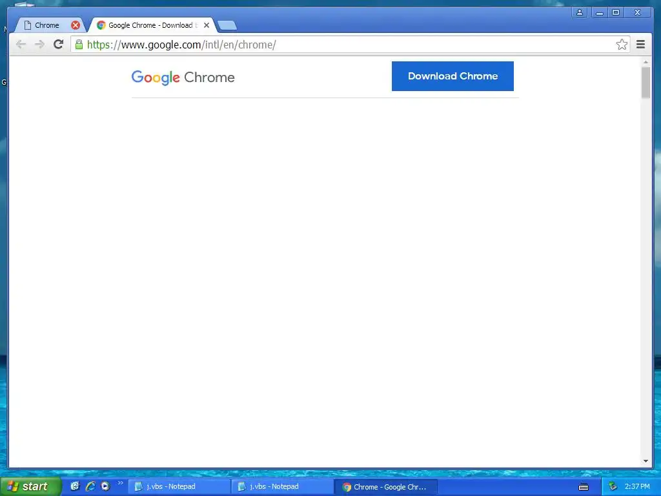Screen dimensions: 661x496
Task: Select the Google Chrome - Download tab
Action: click(x=152, y=25)
